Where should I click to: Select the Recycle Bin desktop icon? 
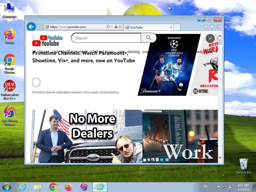[243, 166]
